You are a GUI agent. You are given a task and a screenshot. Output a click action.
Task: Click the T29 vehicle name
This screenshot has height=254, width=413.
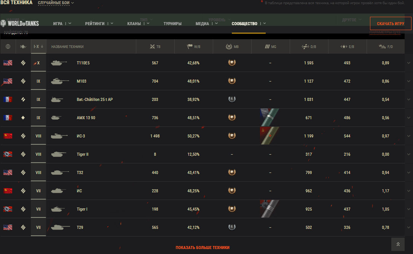[x=80, y=227]
